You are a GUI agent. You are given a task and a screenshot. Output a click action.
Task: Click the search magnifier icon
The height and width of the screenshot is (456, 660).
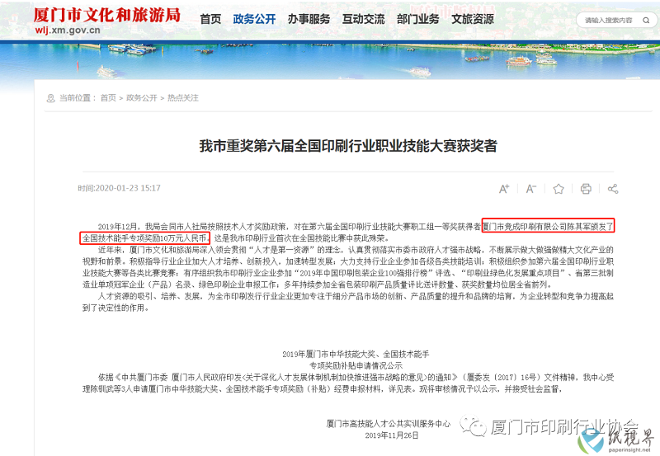pyautogui.click(x=646, y=20)
